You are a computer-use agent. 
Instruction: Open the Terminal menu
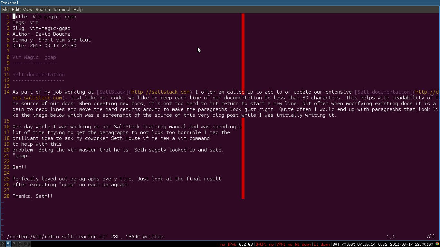coord(62,9)
